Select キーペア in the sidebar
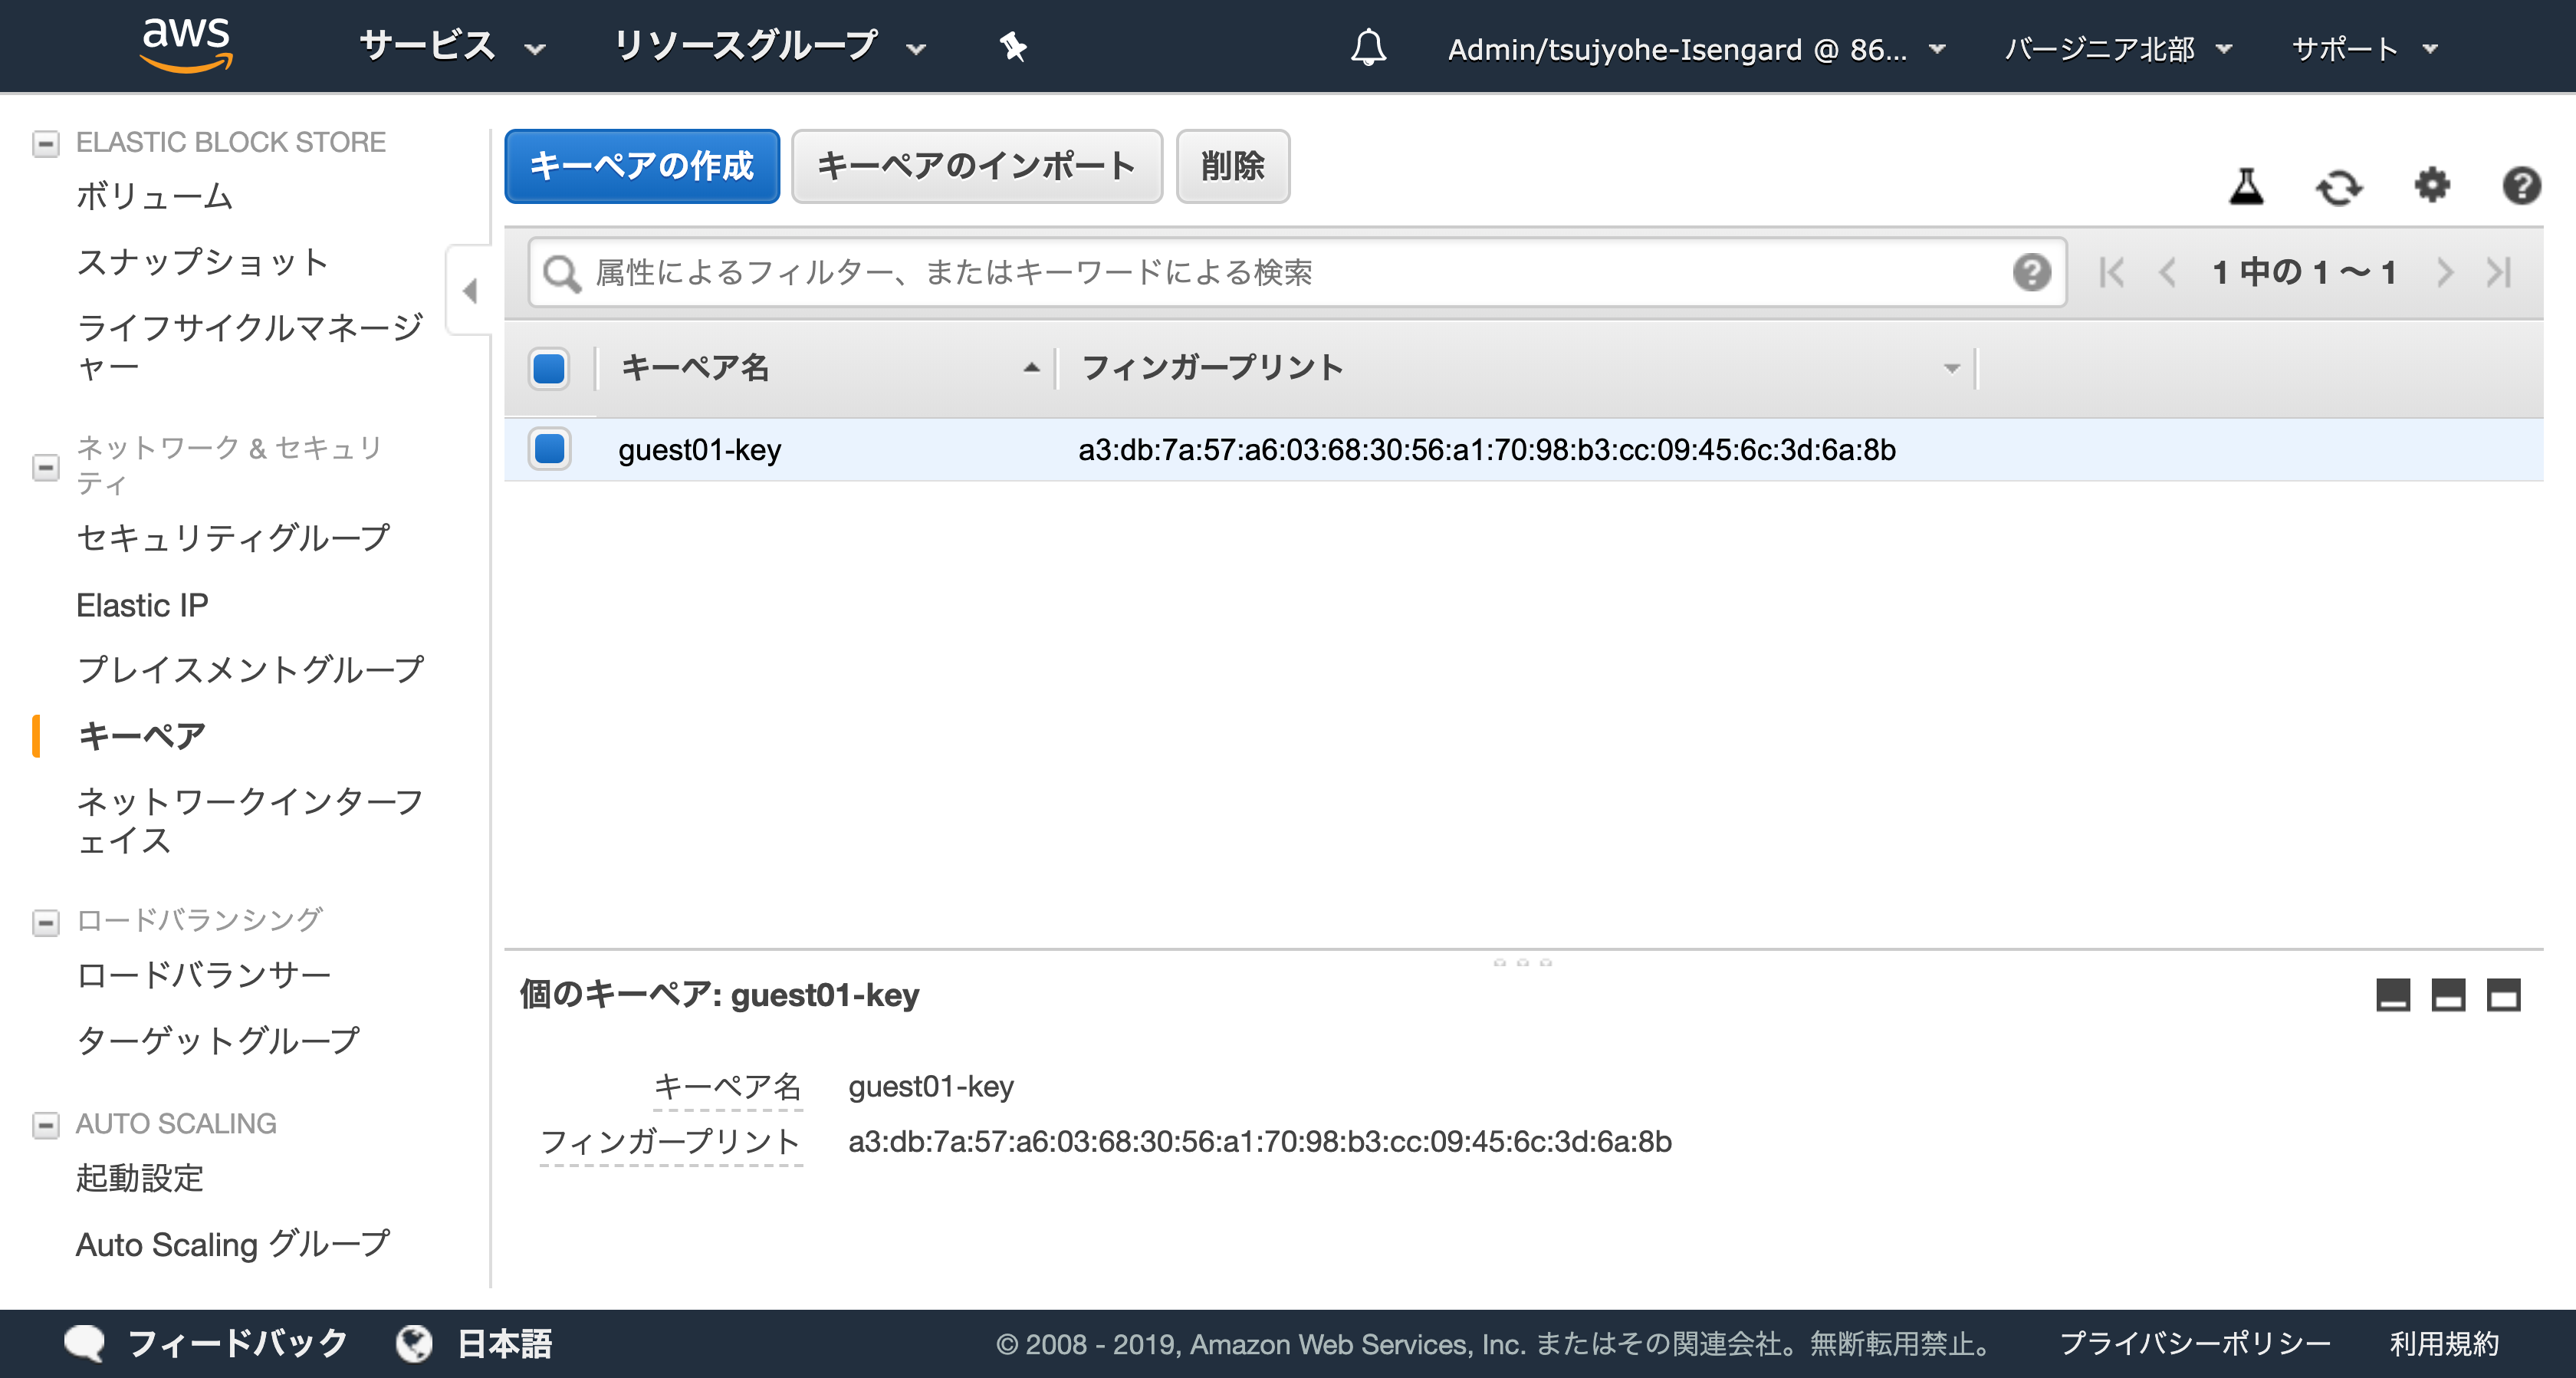The image size is (2576, 1378). coord(141,736)
